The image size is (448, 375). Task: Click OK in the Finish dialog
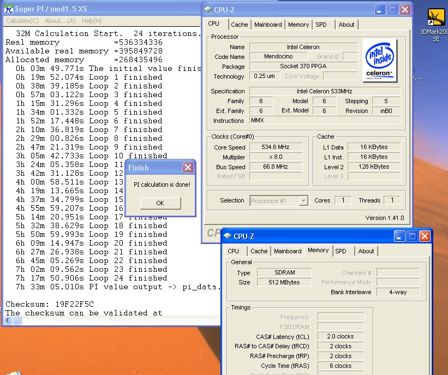tap(160, 203)
